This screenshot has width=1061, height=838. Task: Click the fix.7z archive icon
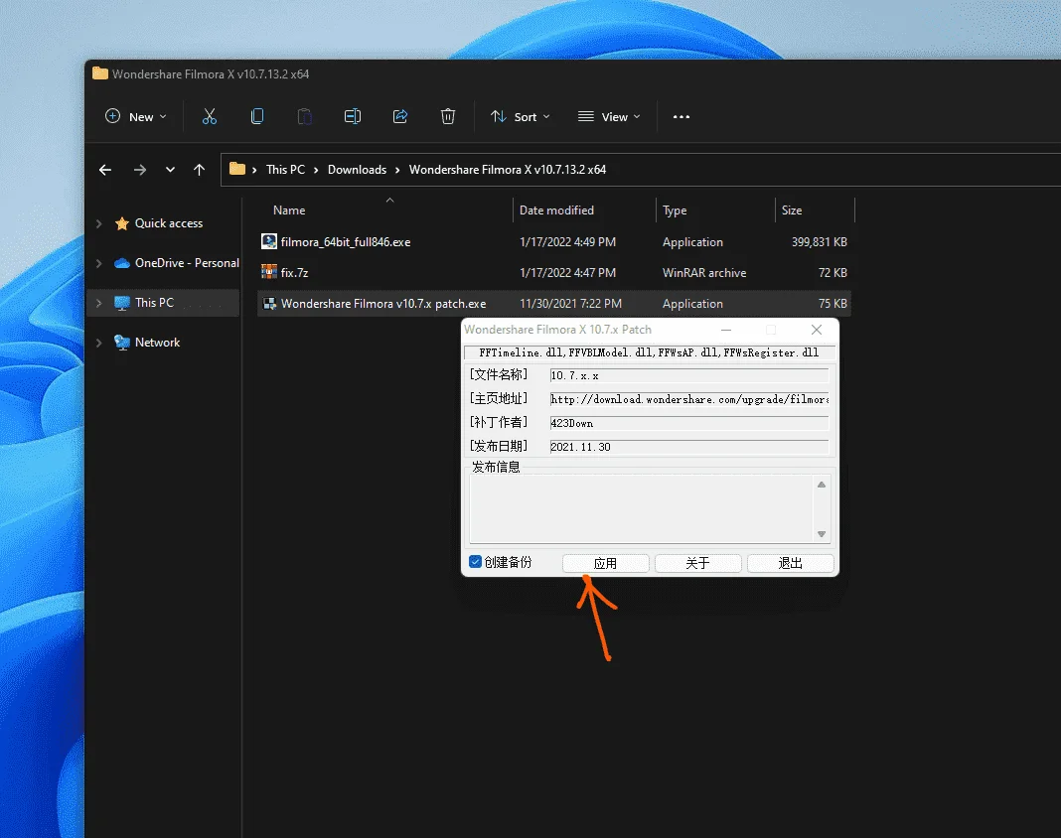[269, 272]
